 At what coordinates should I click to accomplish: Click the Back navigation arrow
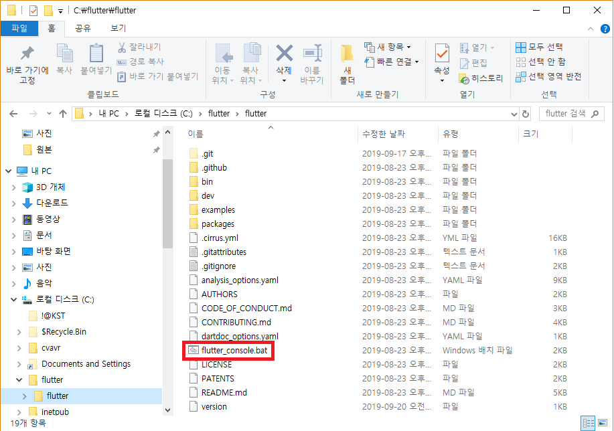point(13,114)
